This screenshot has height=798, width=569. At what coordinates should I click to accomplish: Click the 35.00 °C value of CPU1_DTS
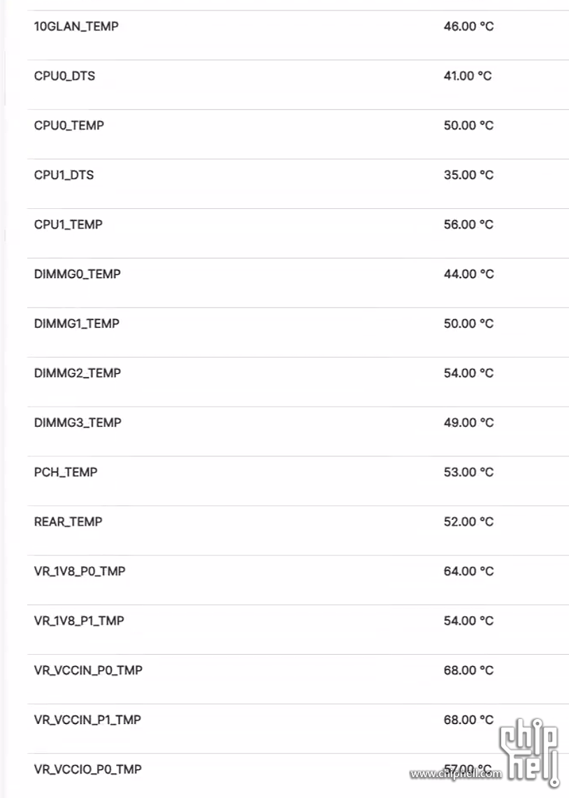[x=469, y=175]
